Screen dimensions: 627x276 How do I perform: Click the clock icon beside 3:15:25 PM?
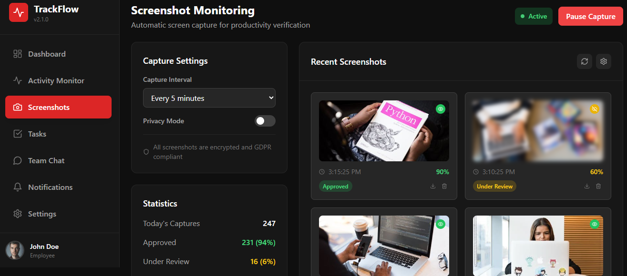[322, 172]
